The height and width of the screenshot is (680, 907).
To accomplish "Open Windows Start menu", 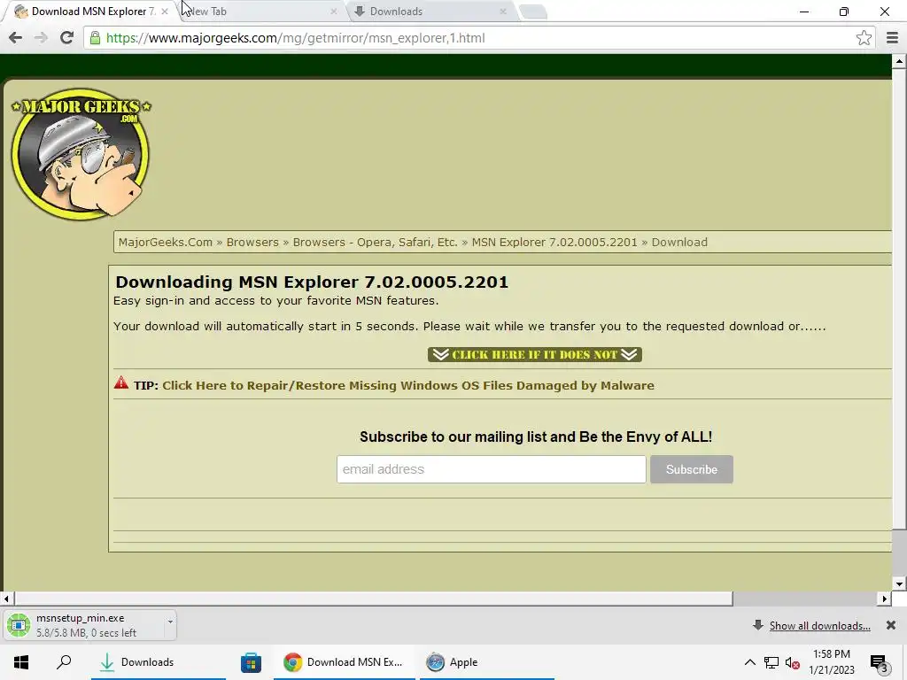I will 21,662.
